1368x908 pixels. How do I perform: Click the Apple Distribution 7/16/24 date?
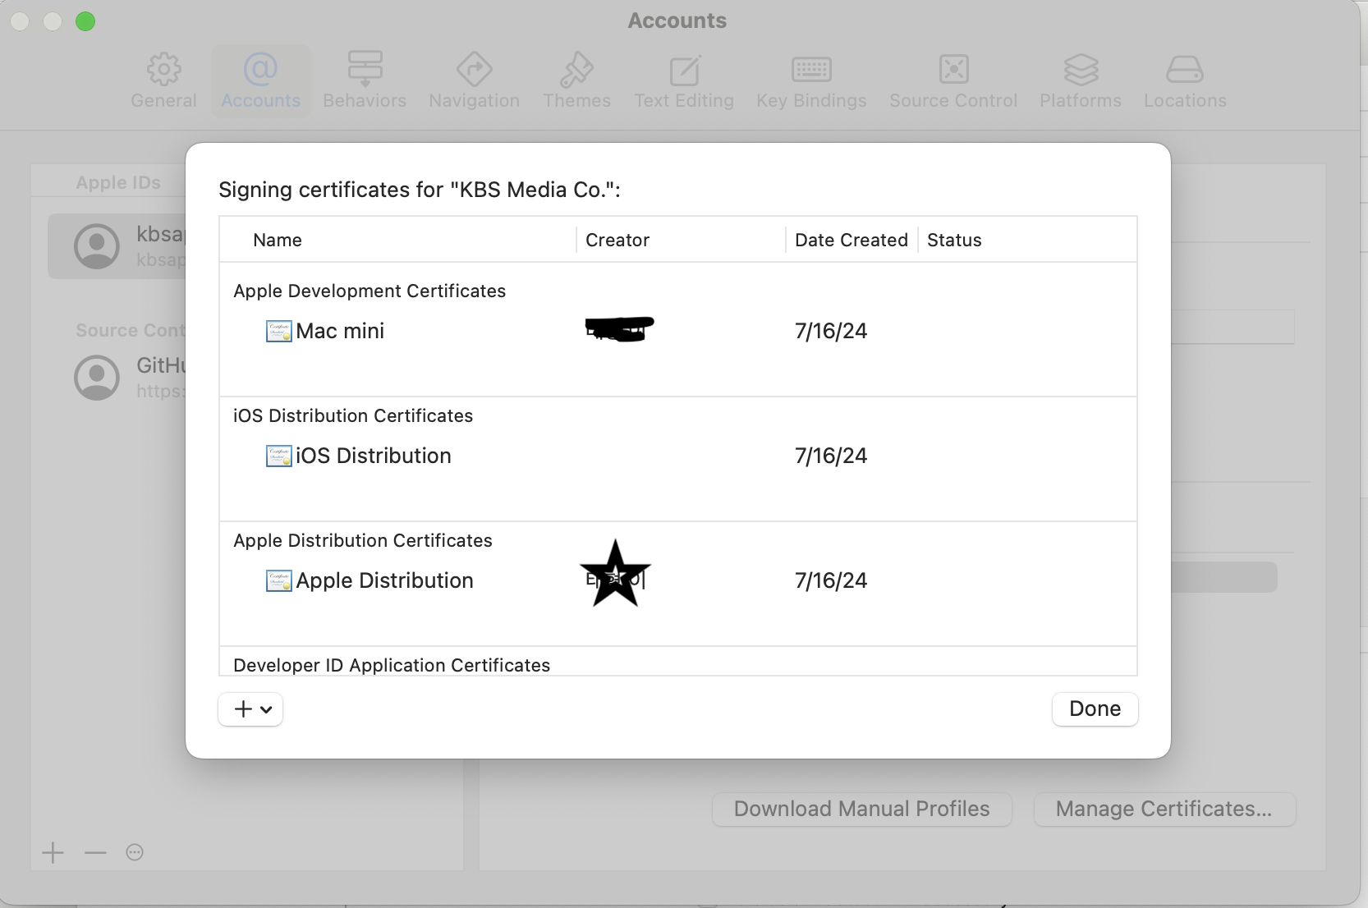tap(831, 581)
